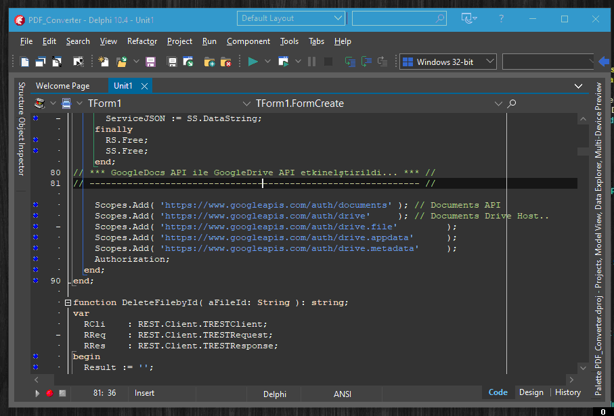Open the Component menu
This screenshot has width=614, height=416.
248,41
